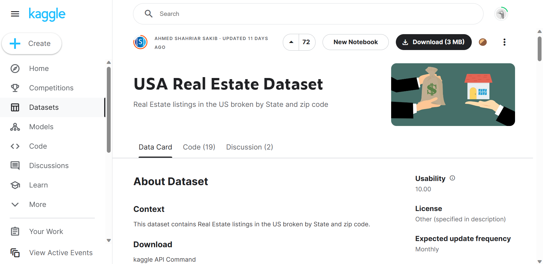Click the Code brackets icon
The height and width of the screenshot is (264, 543).
click(15, 146)
